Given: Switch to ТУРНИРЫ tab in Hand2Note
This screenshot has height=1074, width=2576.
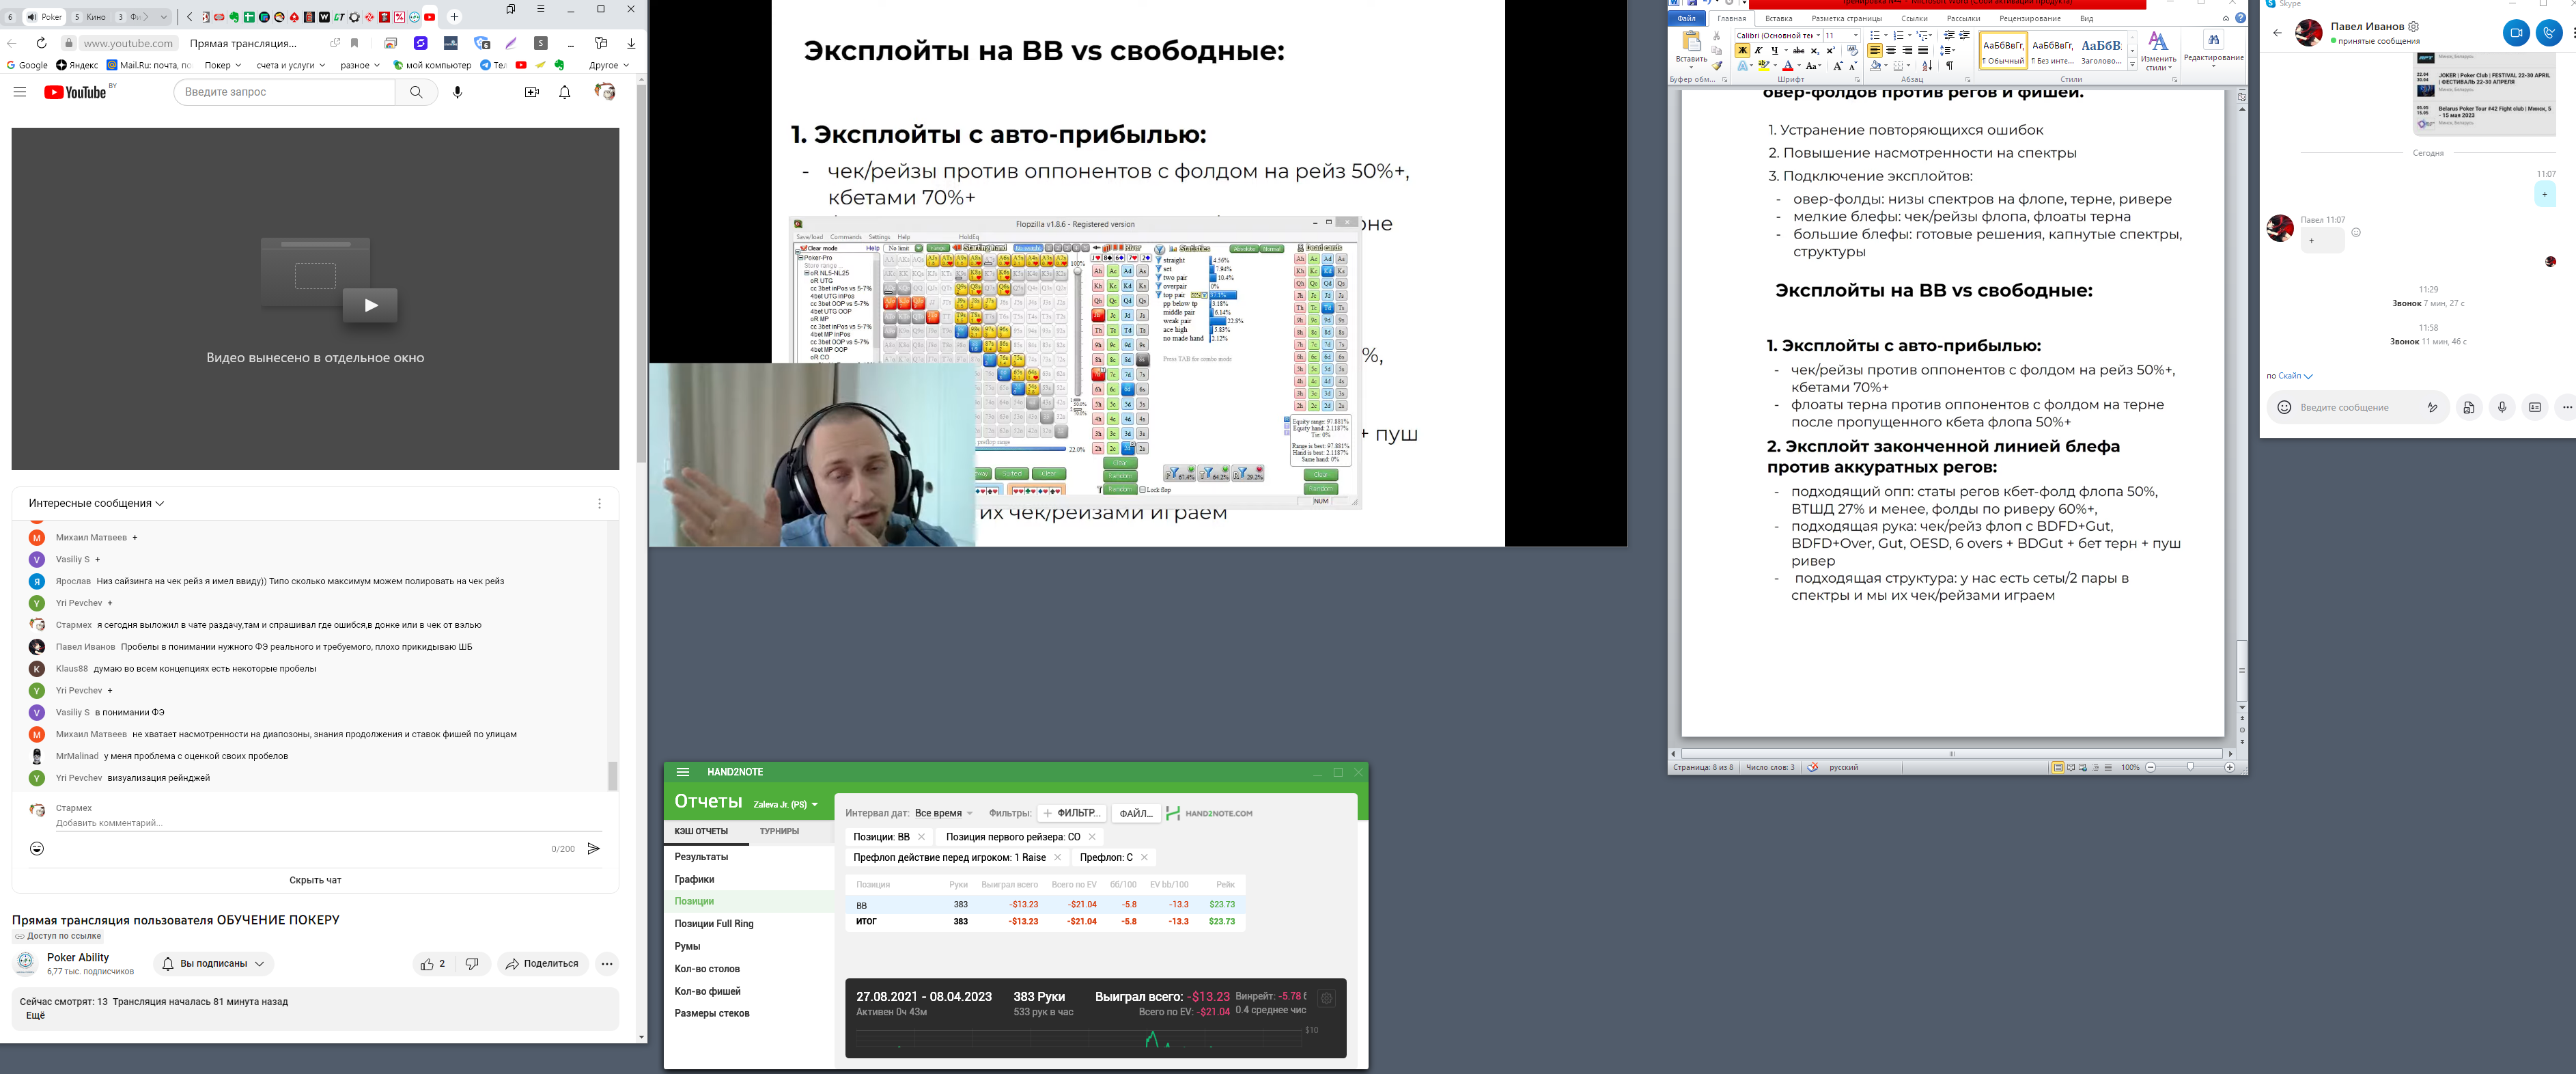Looking at the screenshot, I should [x=779, y=831].
